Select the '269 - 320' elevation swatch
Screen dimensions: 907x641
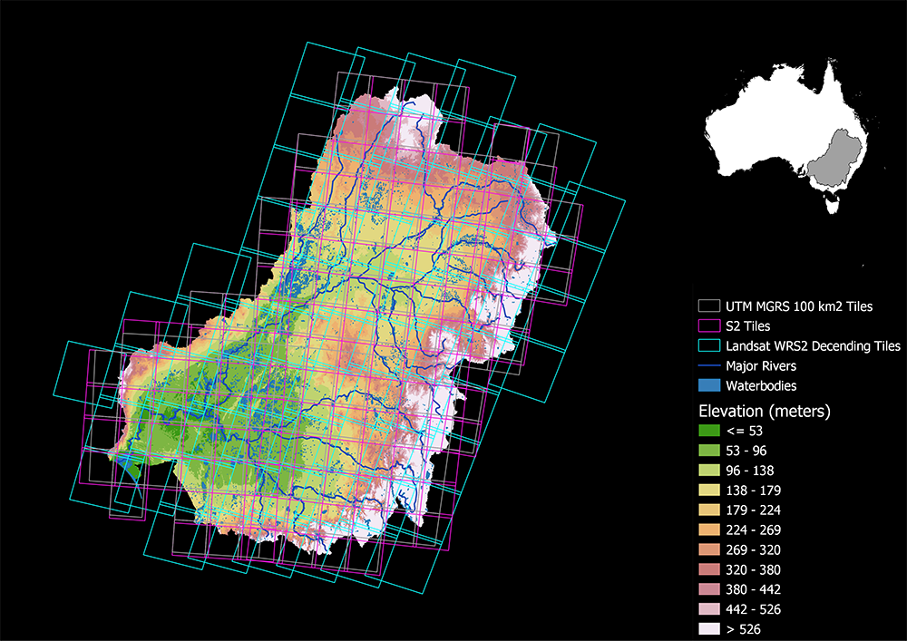[x=709, y=549]
